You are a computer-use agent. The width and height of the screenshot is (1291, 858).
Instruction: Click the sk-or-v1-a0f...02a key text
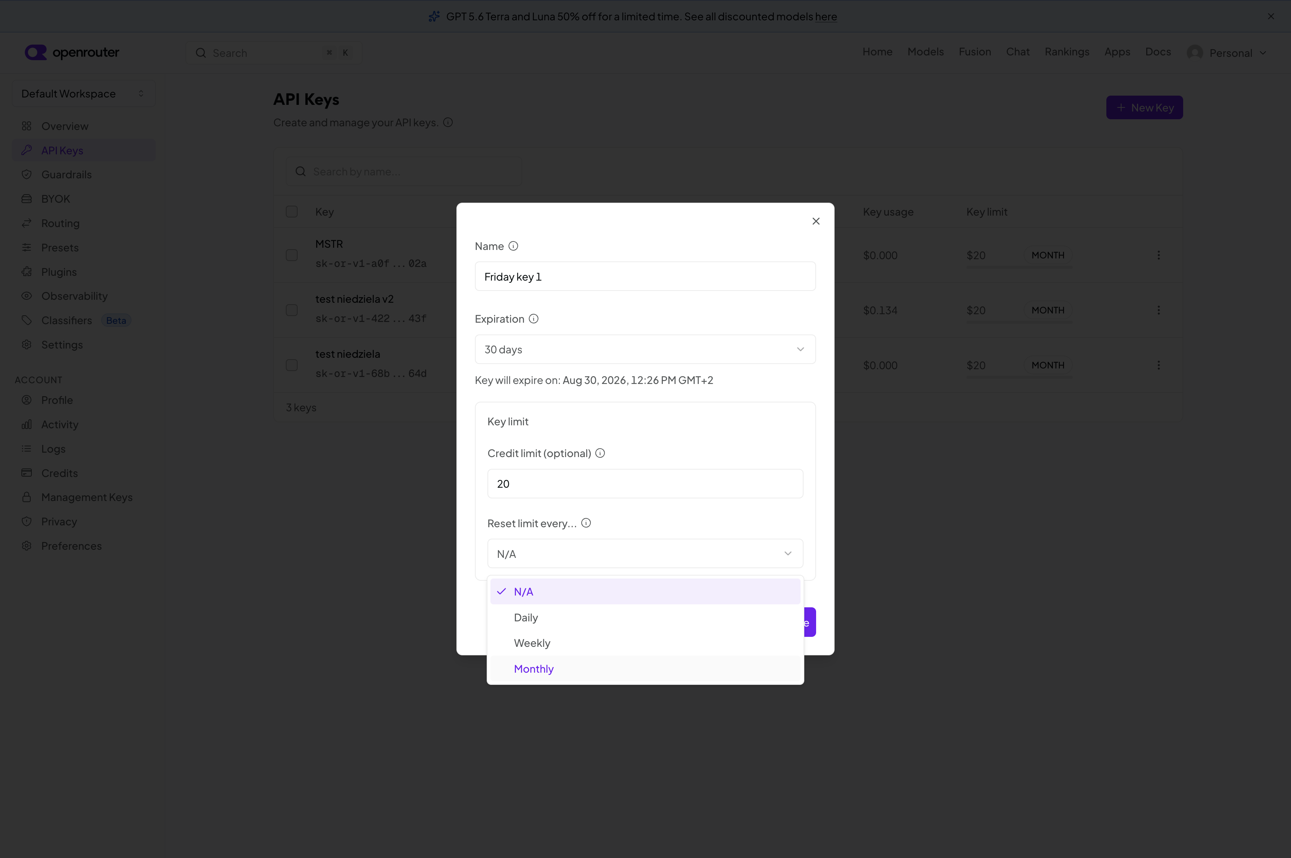click(370, 264)
